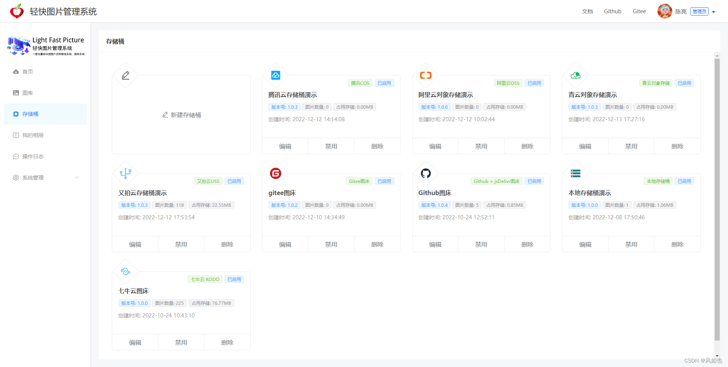Open the 系统管理 menu

tap(45, 178)
